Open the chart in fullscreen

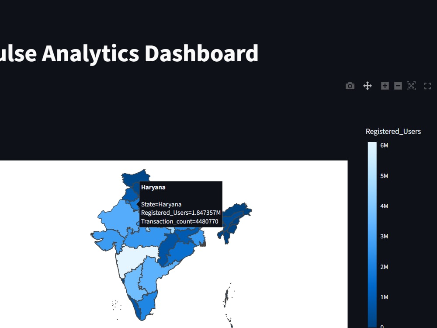pyautogui.click(x=427, y=86)
